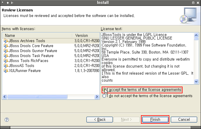The width and height of the screenshot is (201, 129).
Task: Click the items list left scroll arrow
Action: click(x=5, y=97)
